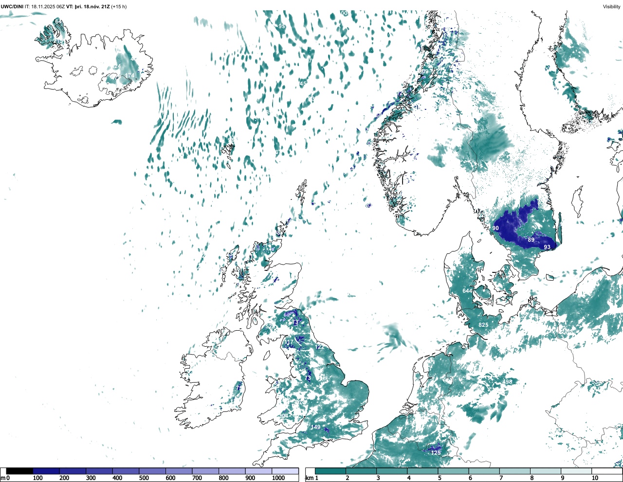Click the '825' value over southern Denmark

coord(483,325)
